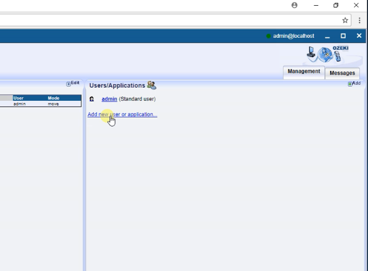Click the '(Standard user)' label
Image resolution: width=368 pixels, height=271 pixels.
click(137, 99)
